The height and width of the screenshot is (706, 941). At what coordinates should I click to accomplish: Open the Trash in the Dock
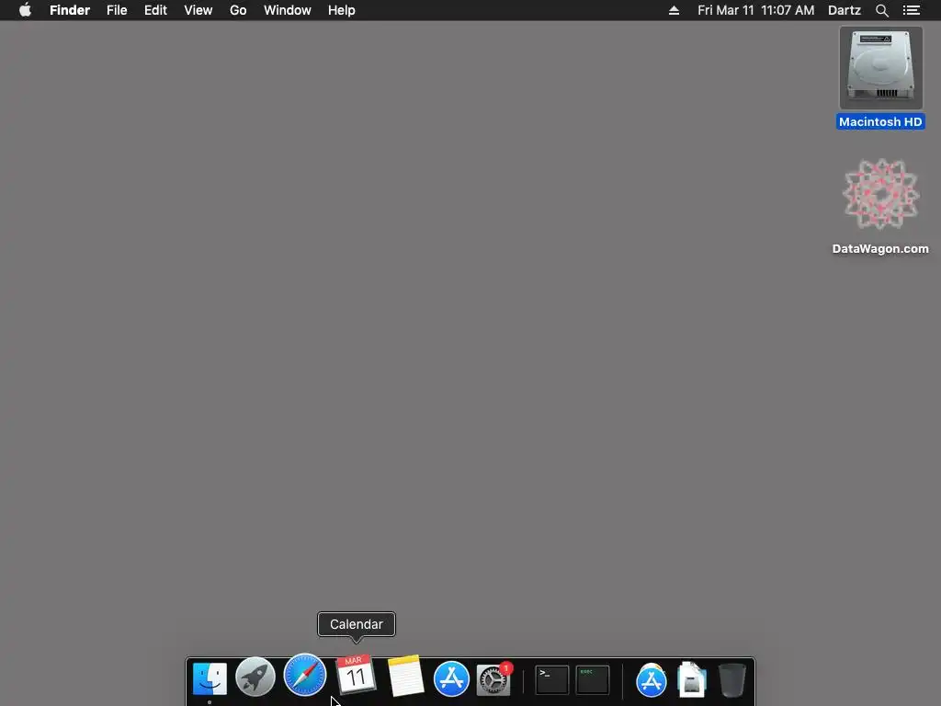point(732,679)
